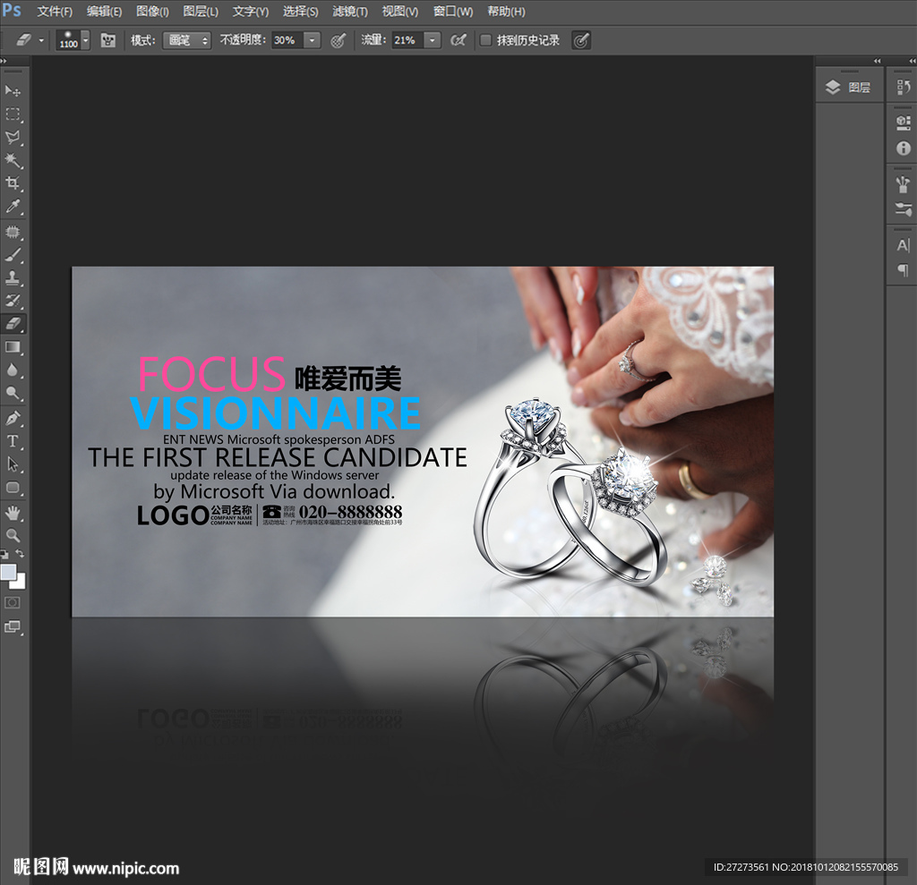
Task: Open brush size preset picker dropdown
Action: click(85, 40)
